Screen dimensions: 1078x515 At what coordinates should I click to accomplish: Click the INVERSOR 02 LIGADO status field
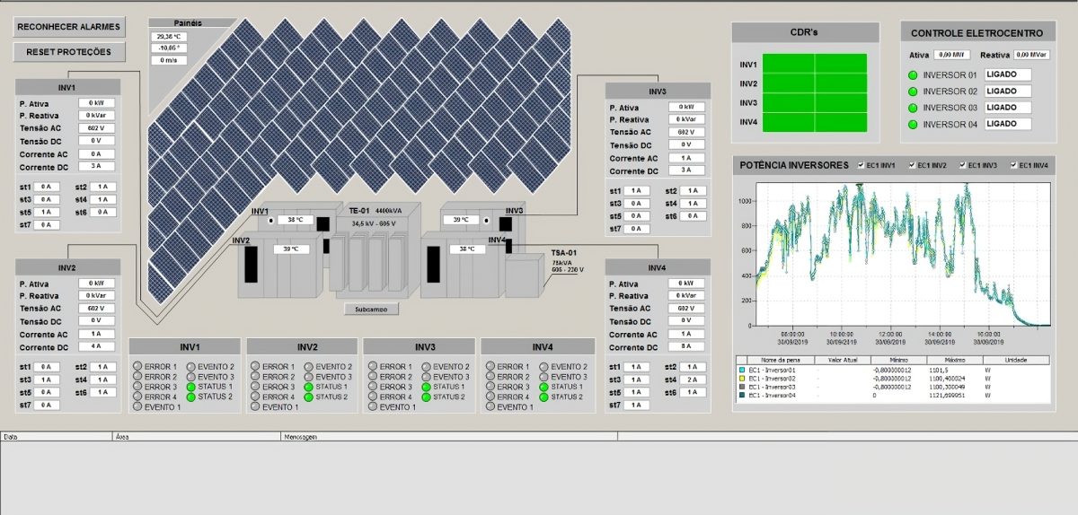(1008, 91)
